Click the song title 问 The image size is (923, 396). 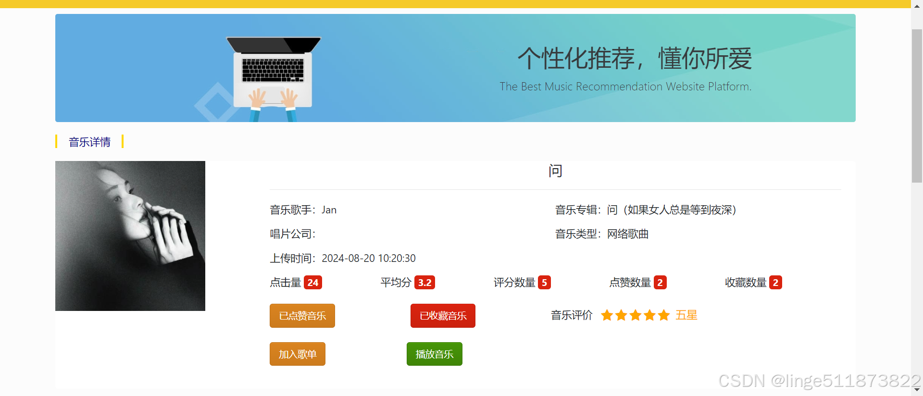pyautogui.click(x=555, y=171)
